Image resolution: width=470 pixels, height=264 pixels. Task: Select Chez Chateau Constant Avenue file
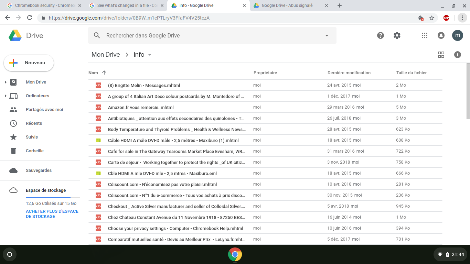pos(265,217)
